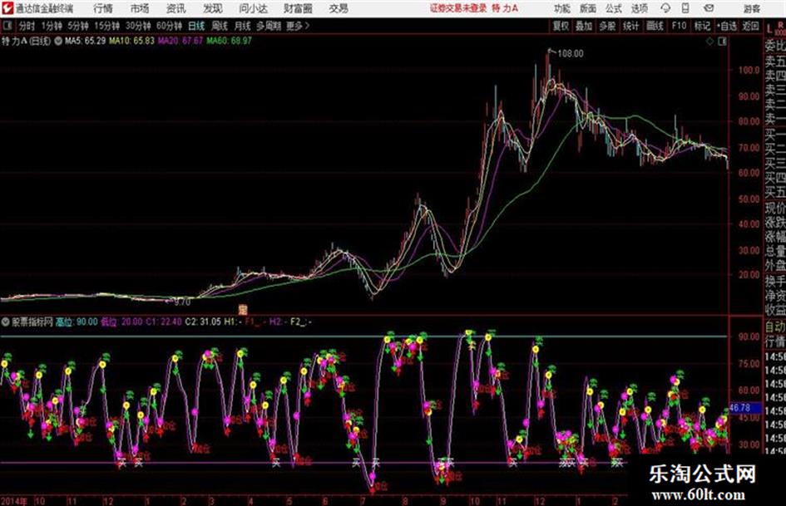Switch to the 分时 period tab

click(27, 26)
